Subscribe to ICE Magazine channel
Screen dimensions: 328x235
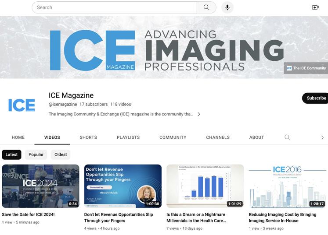[315, 98]
